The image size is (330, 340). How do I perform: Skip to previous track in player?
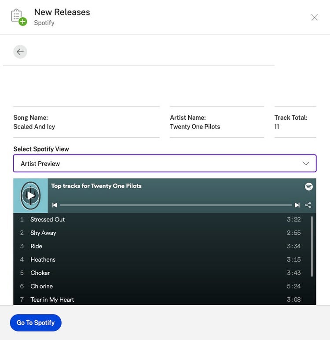(x=55, y=205)
